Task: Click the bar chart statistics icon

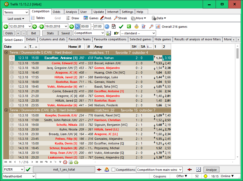Action: pos(158,27)
